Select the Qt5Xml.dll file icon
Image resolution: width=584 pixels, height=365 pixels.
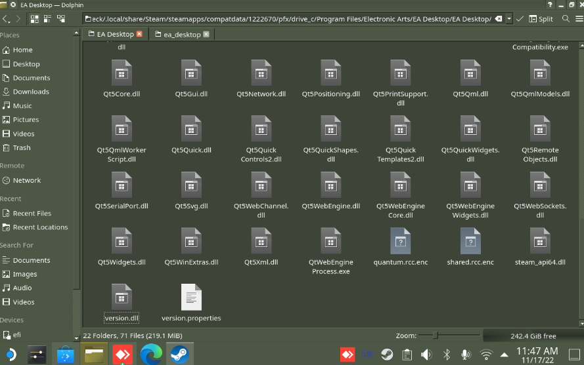coord(261,241)
